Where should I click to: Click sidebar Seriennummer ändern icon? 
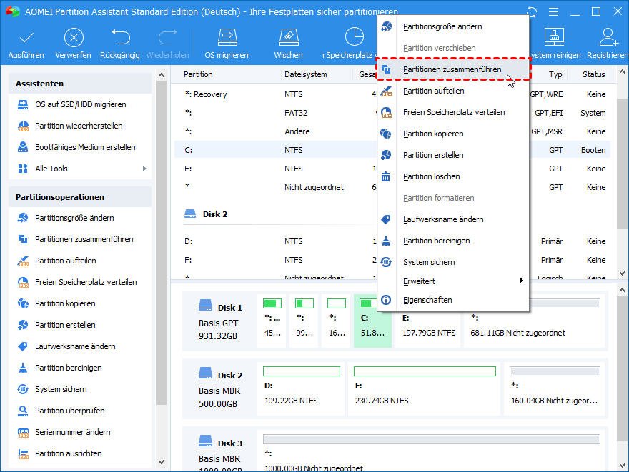[x=23, y=432]
